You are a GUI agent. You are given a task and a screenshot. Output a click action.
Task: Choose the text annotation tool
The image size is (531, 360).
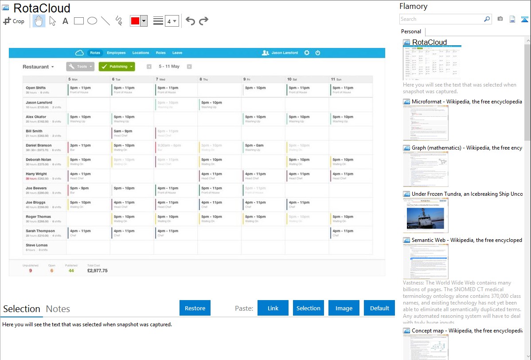(65, 21)
